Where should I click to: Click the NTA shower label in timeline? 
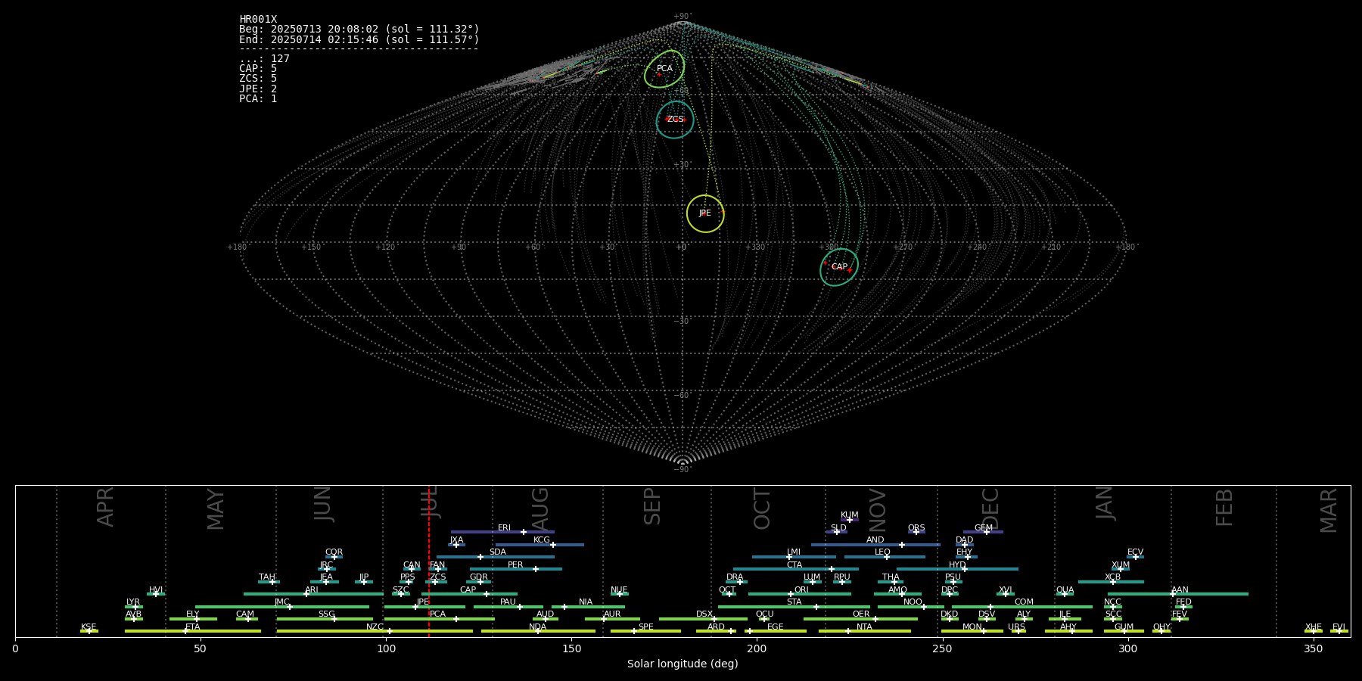864,627
